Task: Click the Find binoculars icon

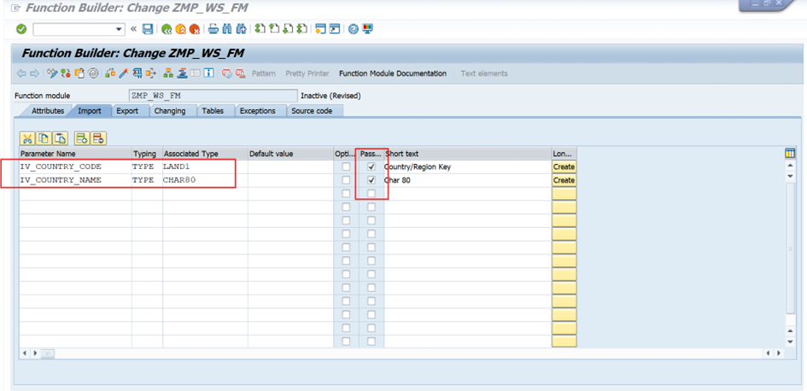Action: pos(226,29)
